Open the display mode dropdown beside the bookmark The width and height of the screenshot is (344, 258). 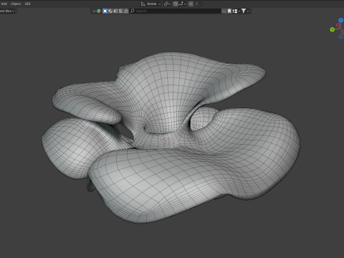click(x=236, y=11)
